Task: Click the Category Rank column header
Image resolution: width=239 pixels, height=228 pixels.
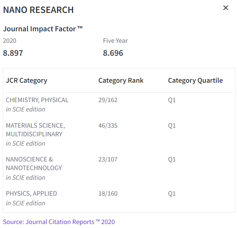Action: pyautogui.click(x=121, y=81)
